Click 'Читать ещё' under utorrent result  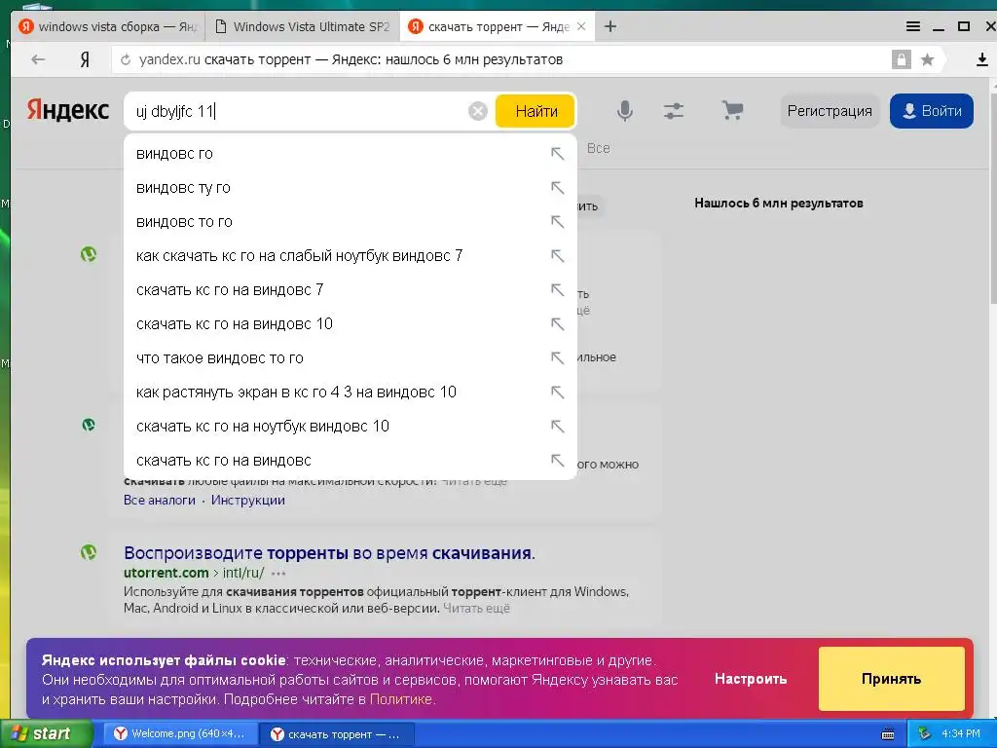476,608
